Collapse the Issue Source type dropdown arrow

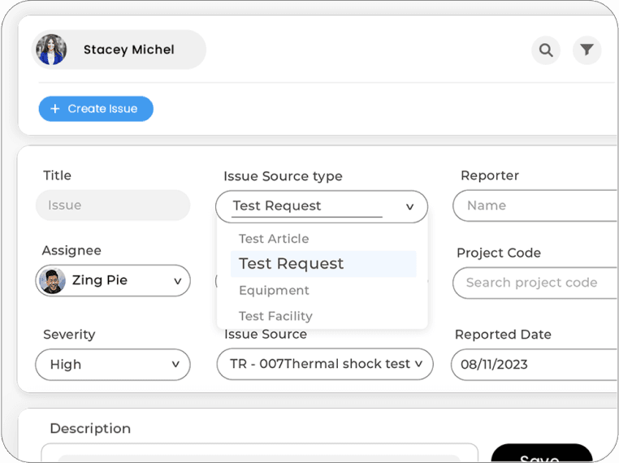click(409, 207)
